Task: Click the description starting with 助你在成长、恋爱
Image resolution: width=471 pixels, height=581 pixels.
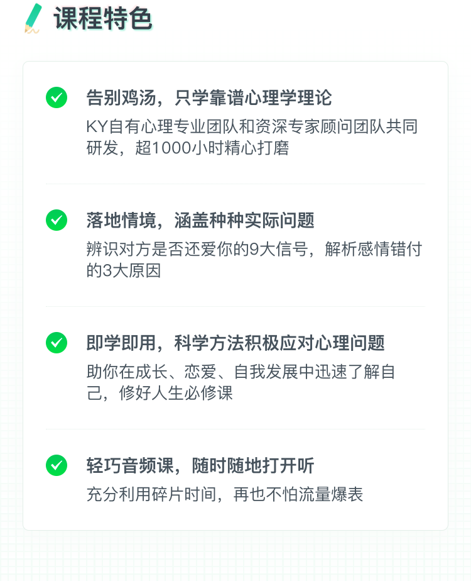Action: pos(241,382)
